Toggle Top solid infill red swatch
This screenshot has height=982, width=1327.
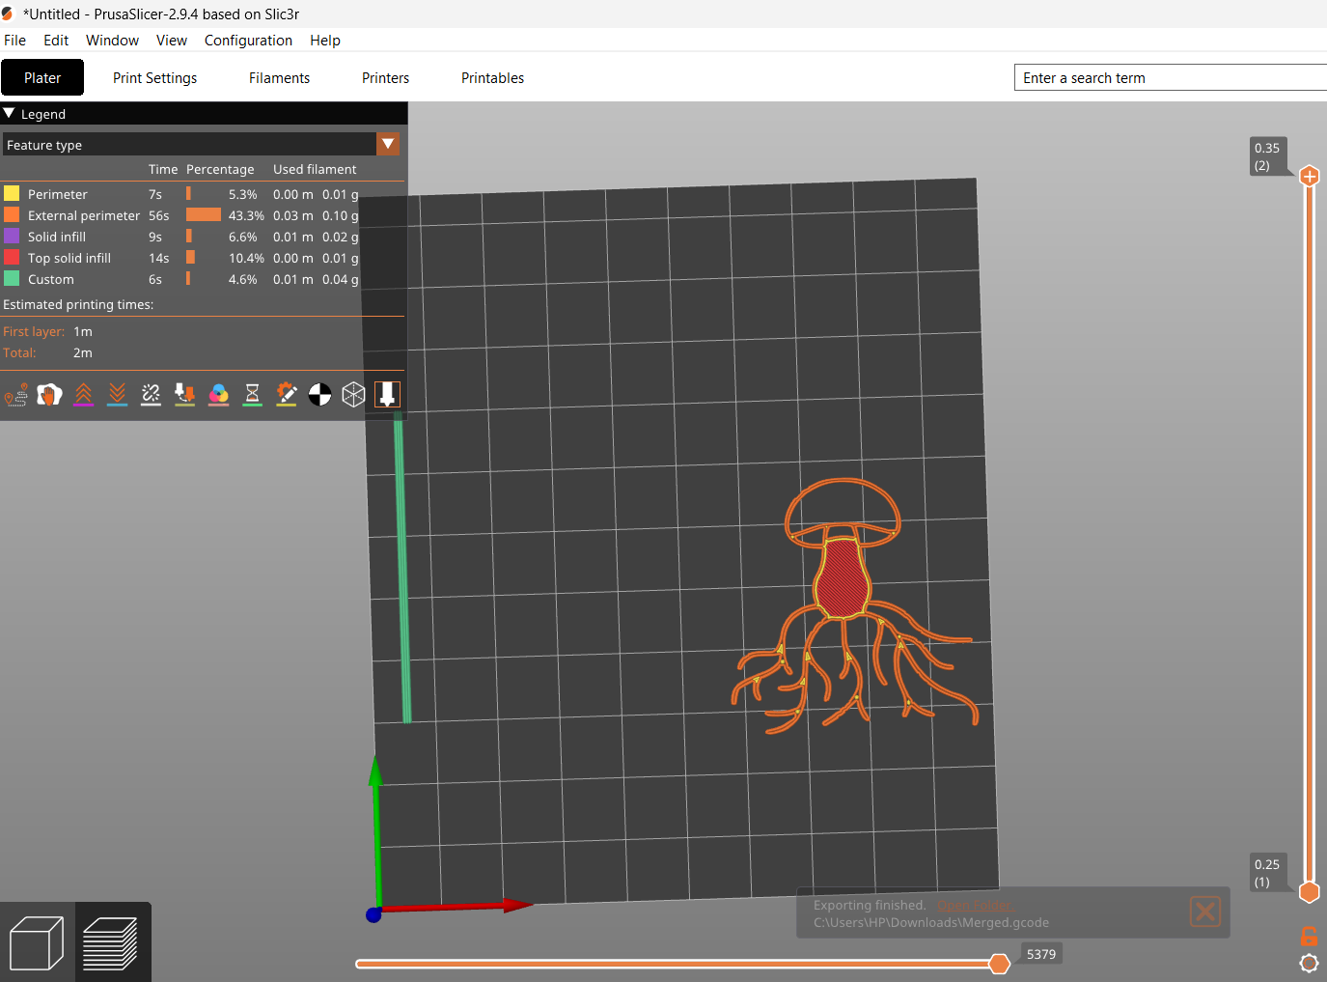[x=12, y=258]
